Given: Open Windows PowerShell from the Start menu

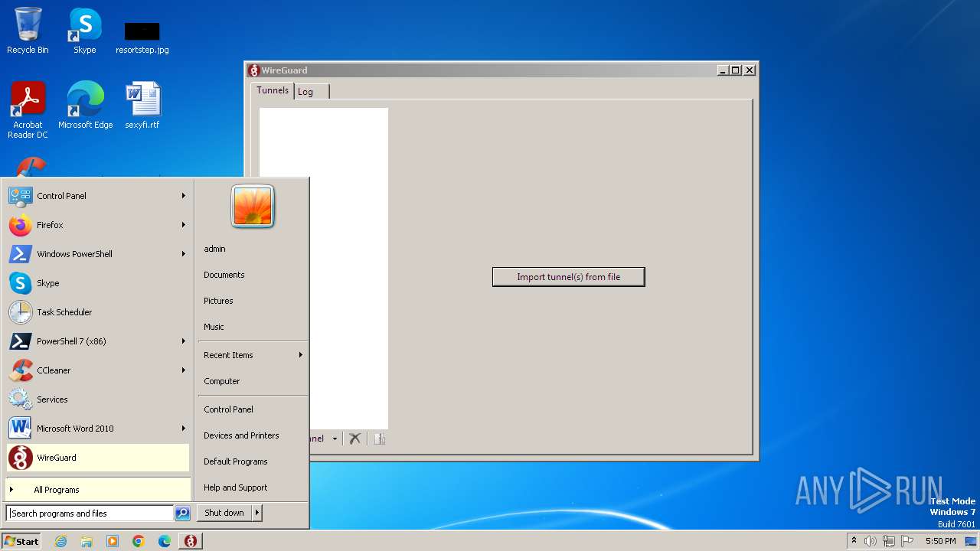Looking at the screenshot, I should pos(97,254).
